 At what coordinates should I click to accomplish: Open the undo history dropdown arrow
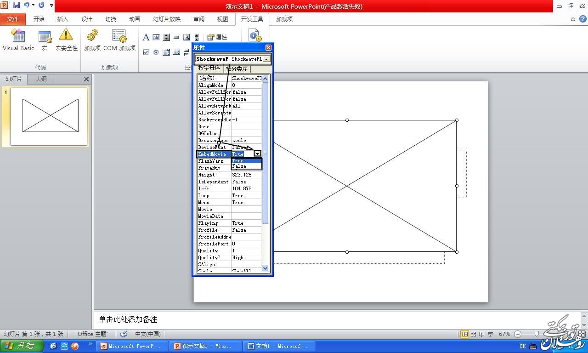pos(33,6)
